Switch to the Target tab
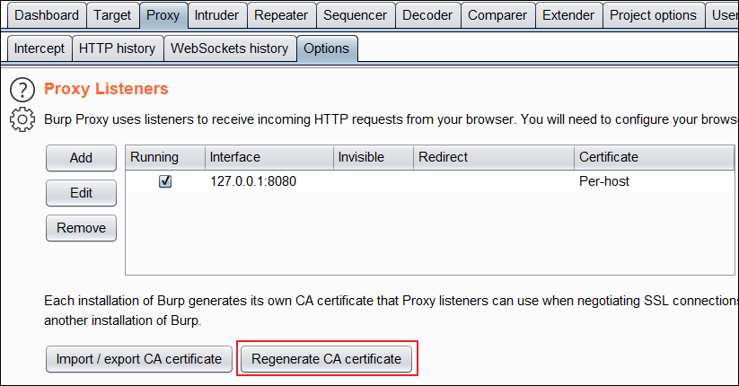The height and width of the screenshot is (386, 739). click(x=112, y=15)
